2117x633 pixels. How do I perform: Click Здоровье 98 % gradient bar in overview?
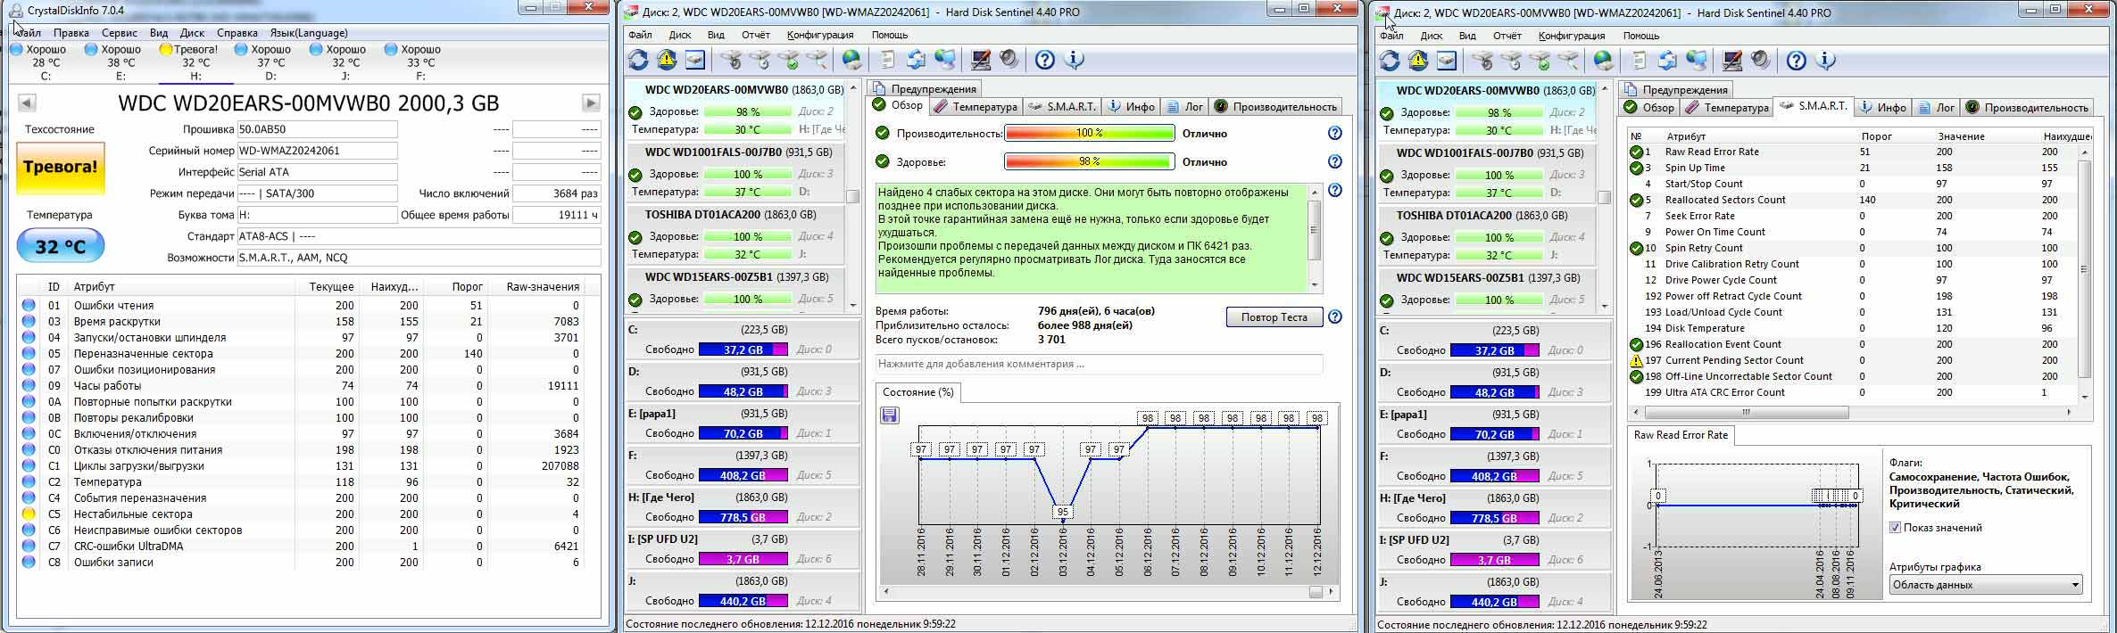pos(1089,161)
